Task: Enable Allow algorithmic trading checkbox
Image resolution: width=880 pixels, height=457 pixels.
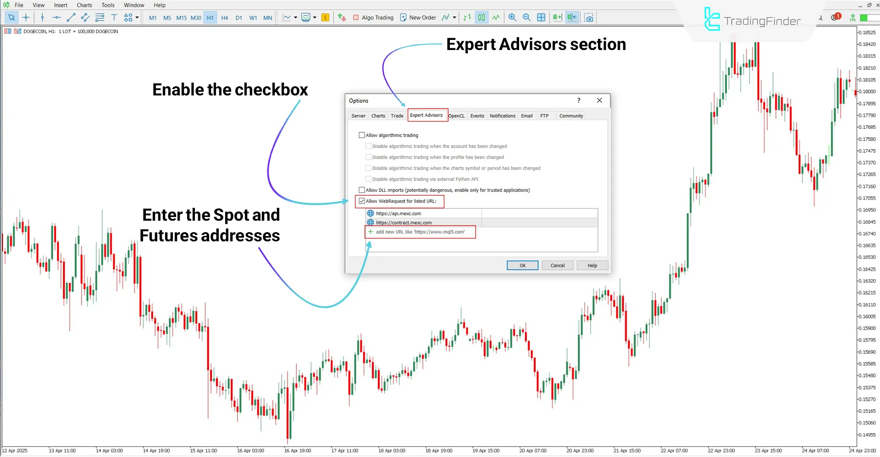Action: [362, 135]
